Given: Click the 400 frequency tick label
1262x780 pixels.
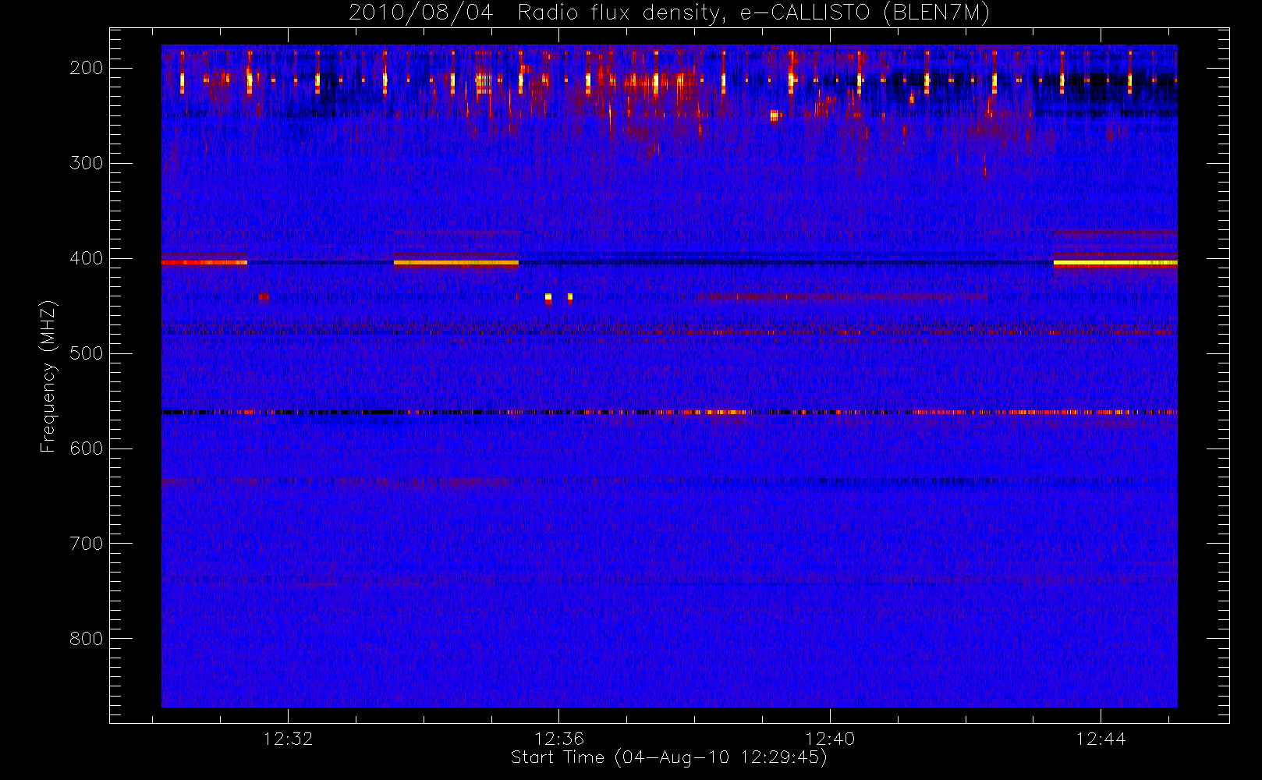Looking at the screenshot, I should click(87, 258).
